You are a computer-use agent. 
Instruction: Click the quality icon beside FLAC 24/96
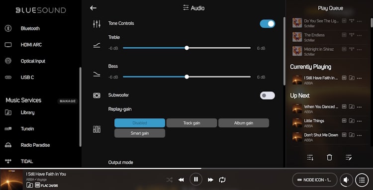(x=37, y=185)
